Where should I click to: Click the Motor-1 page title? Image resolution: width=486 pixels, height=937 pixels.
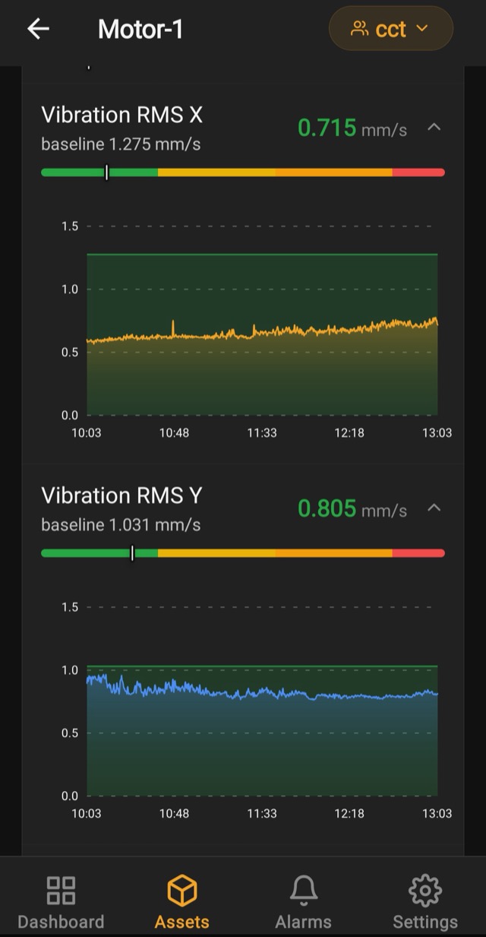[140, 30]
